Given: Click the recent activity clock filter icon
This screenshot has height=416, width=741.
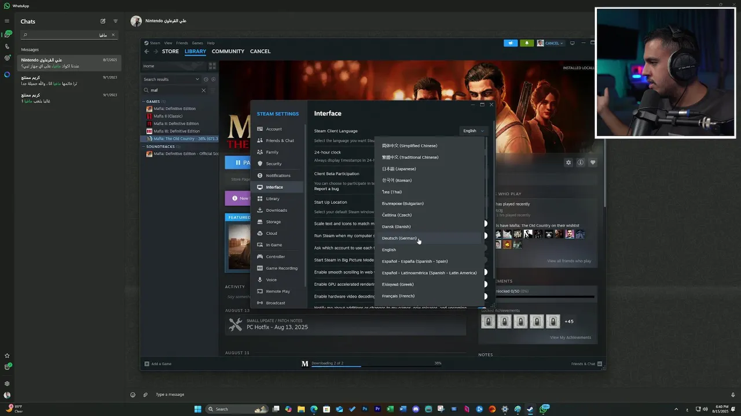Looking at the screenshot, I should pos(206,79).
